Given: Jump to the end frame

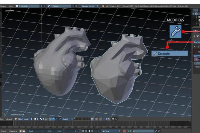Looking at the screenshot, I should pos(99,131).
